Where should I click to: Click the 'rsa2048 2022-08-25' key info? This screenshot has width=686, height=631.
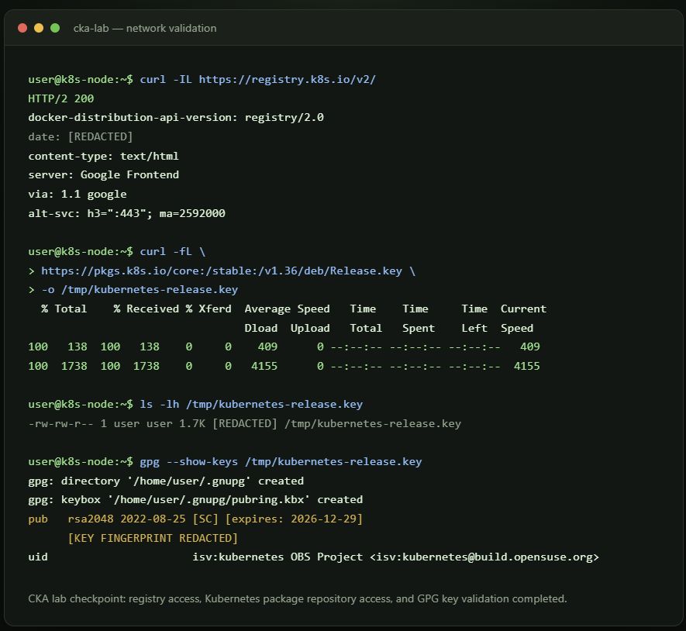[126, 519]
